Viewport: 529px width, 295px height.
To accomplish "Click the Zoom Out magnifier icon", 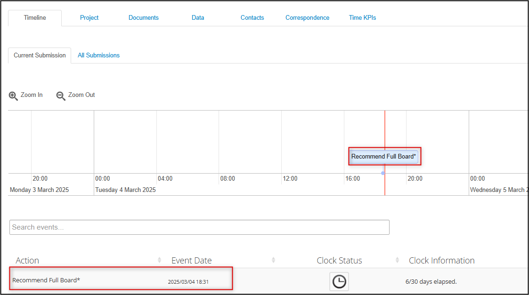I will (61, 96).
